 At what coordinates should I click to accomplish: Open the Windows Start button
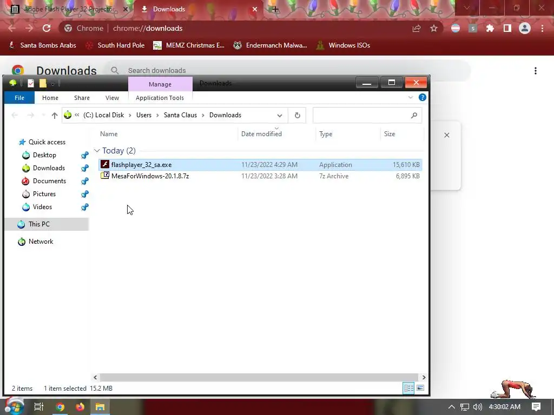coord(14,407)
